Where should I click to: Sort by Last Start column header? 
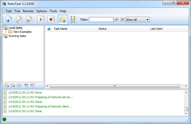pos(169,29)
